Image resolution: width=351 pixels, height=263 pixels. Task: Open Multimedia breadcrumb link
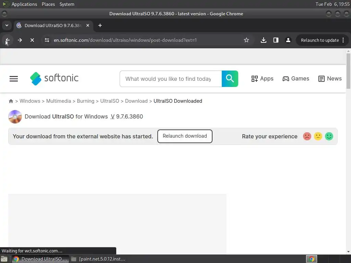(x=59, y=101)
